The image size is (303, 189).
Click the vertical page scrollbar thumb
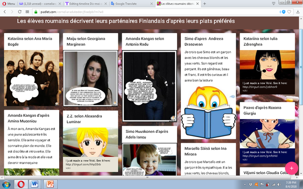[x=301, y=67]
